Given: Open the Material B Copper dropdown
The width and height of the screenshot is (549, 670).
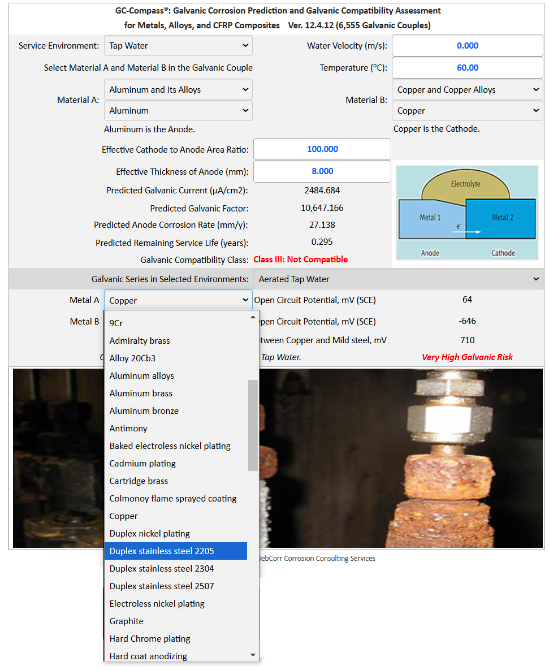Looking at the screenshot, I should click(x=468, y=111).
